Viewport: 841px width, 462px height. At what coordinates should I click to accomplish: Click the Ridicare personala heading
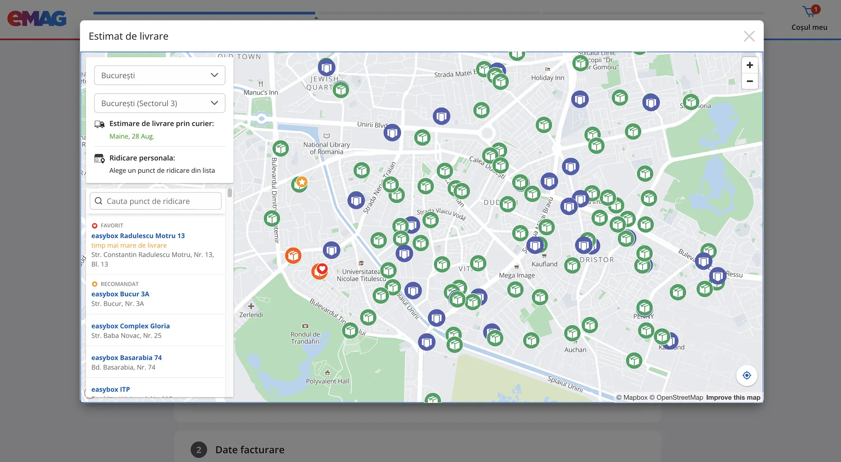[142, 158]
